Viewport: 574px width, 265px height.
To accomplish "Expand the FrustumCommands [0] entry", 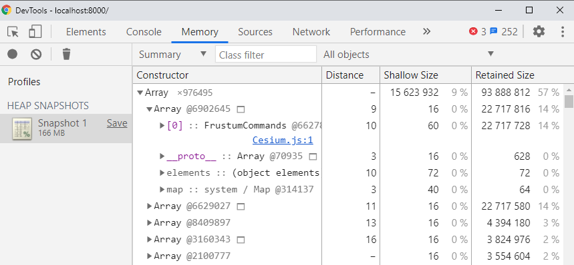I will (162, 126).
